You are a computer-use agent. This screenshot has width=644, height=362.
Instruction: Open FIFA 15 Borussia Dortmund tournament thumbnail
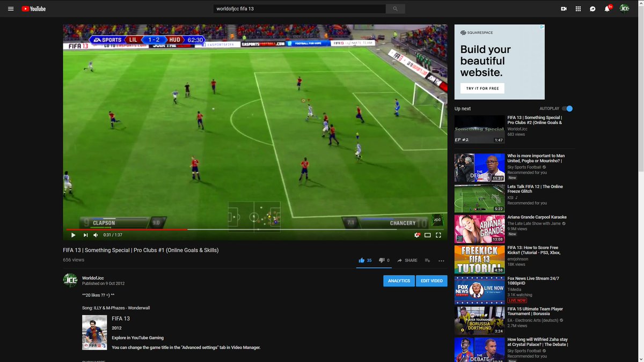tap(479, 321)
